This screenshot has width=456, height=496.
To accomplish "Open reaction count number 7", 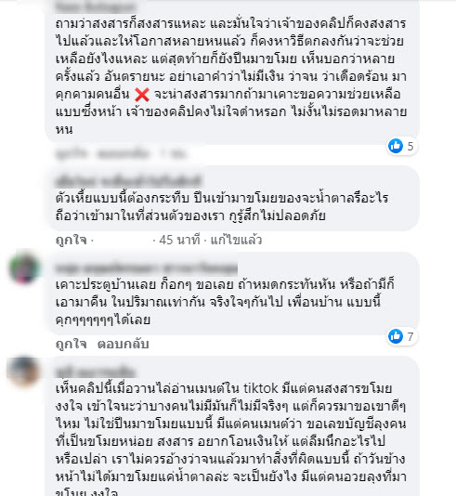I will [410, 336].
